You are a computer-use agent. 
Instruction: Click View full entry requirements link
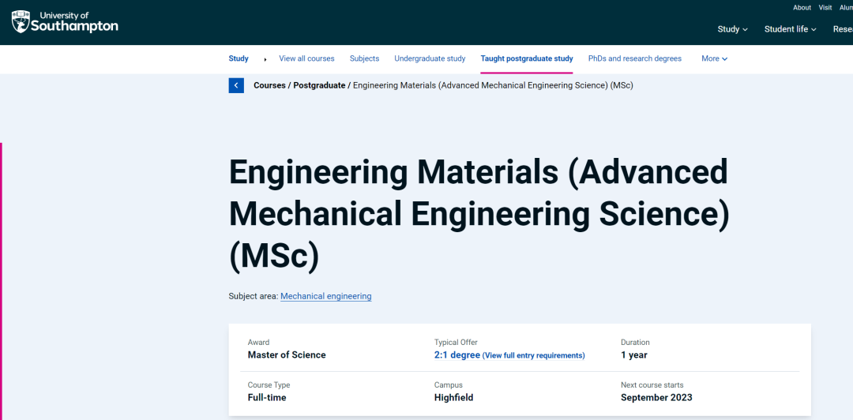tap(533, 356)
